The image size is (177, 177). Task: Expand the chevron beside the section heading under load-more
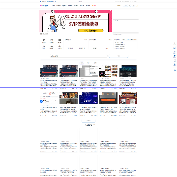pyautogui.click(x=94, y=125)
